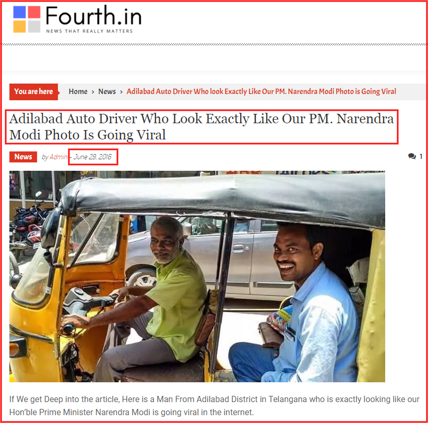Click the 'News That Really Matters' tagline
The height and width of the screenshot is (423, 428).
click(89, 31)
